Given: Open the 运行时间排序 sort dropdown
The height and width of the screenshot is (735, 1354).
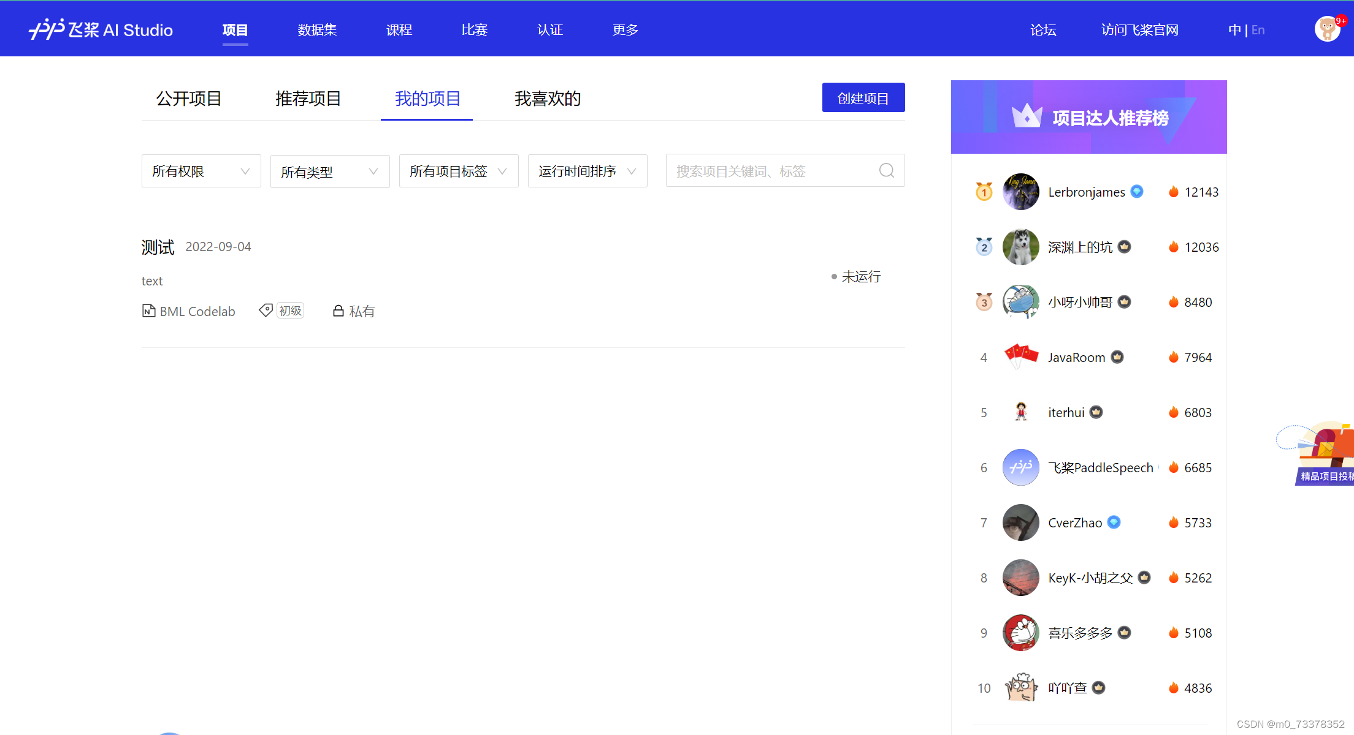Looking at the screenshot, I should coord(587,171).
